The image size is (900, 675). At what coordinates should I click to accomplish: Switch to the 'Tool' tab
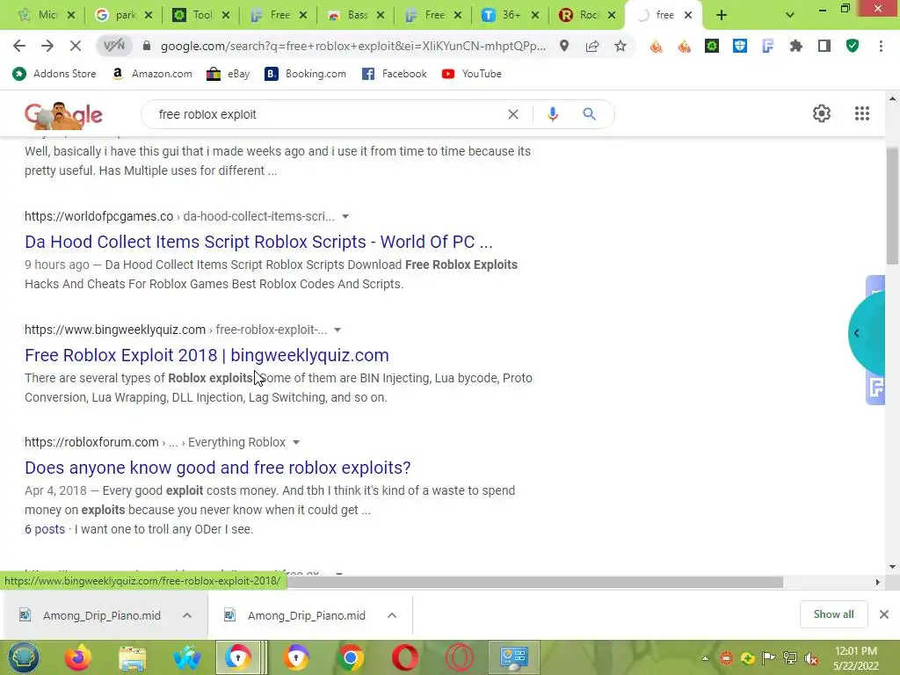201,15
